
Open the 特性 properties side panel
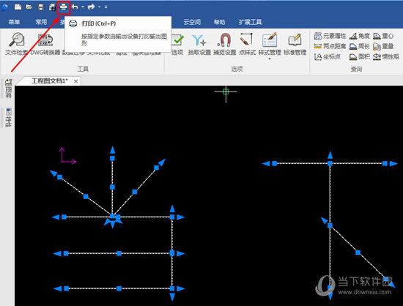tap(9, 117)
